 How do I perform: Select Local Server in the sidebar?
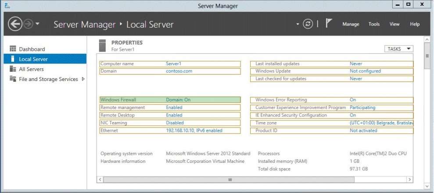click(45, 59)
